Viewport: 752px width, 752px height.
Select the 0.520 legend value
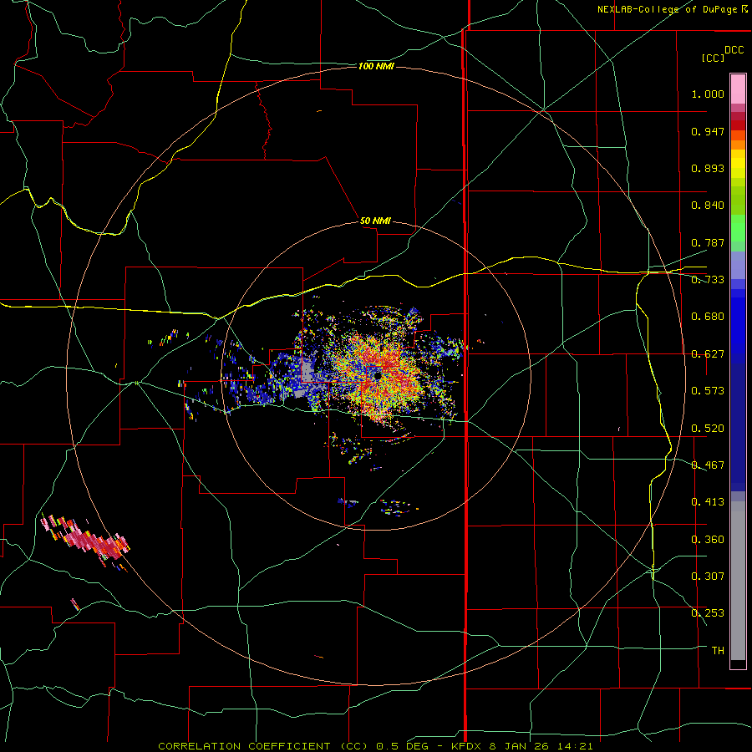click(x=708, y=429)
